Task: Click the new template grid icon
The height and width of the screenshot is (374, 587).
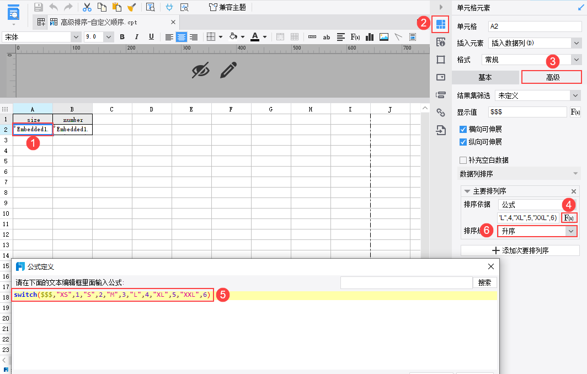Action: pyautogui.click(x=41, y=22)
